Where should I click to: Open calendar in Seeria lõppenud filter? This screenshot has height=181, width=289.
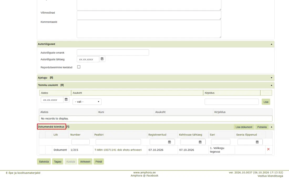pos(257,142)
